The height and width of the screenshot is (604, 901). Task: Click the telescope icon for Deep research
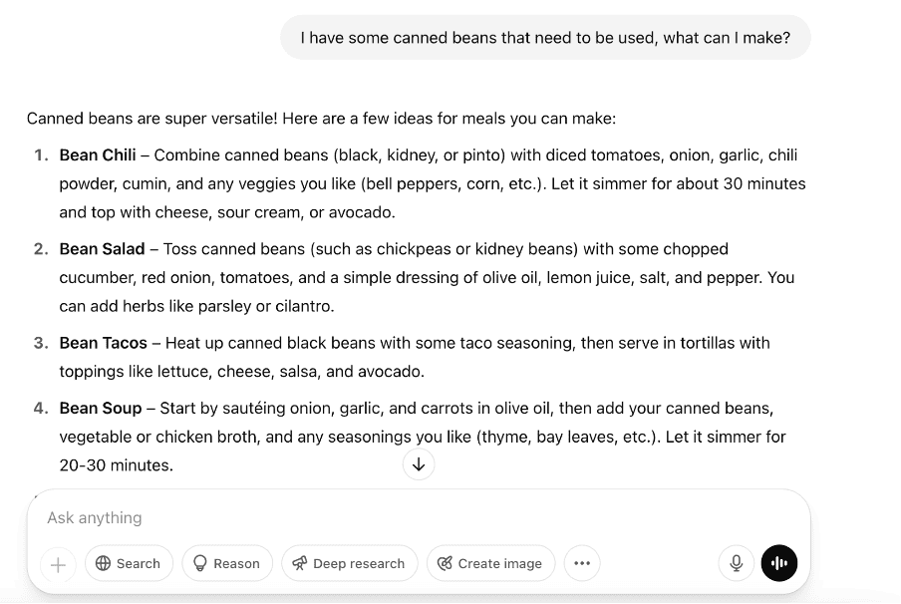pos(299,563)
